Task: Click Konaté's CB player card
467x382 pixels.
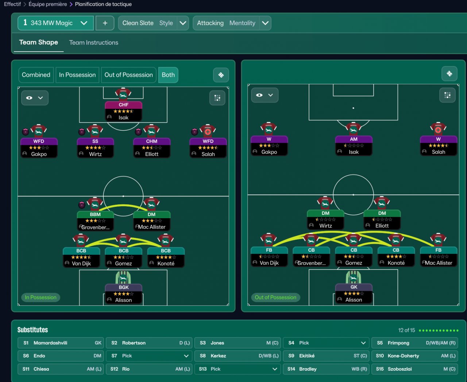Action: (396, 256)
